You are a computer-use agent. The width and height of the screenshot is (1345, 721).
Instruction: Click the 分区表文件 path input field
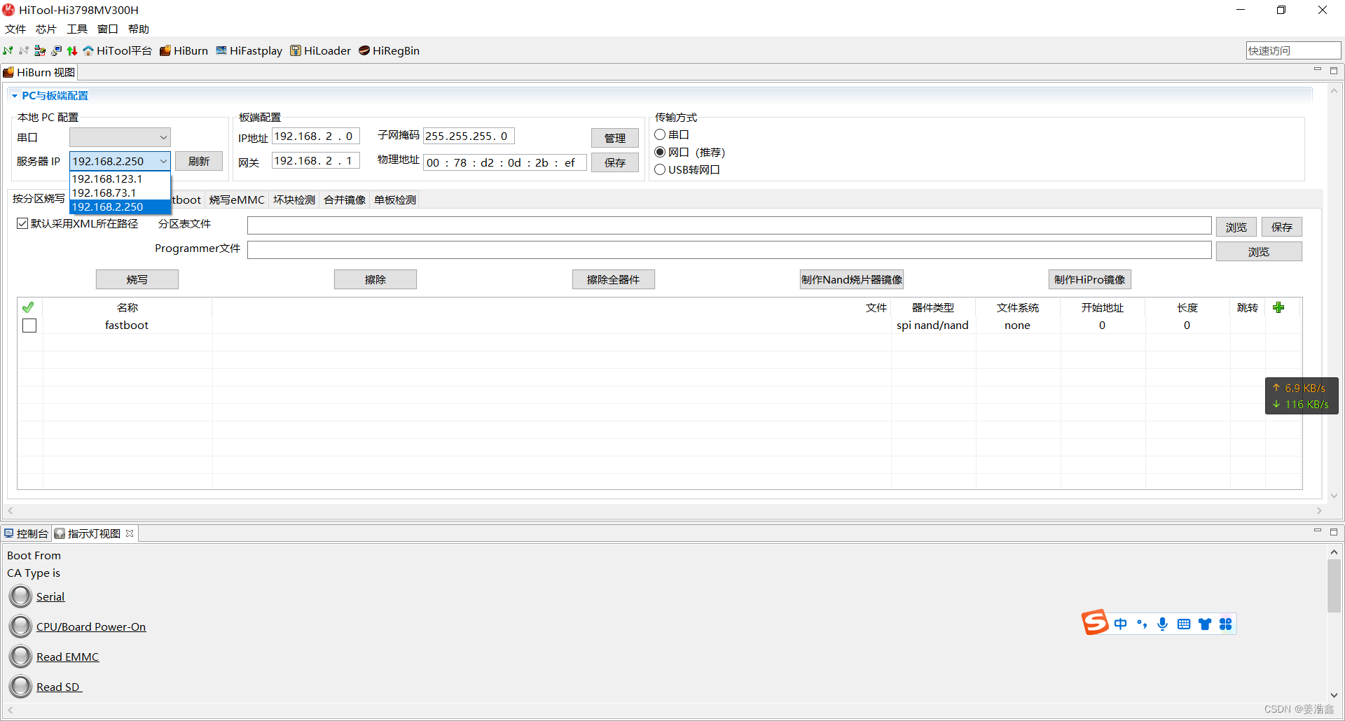(729, 225)
